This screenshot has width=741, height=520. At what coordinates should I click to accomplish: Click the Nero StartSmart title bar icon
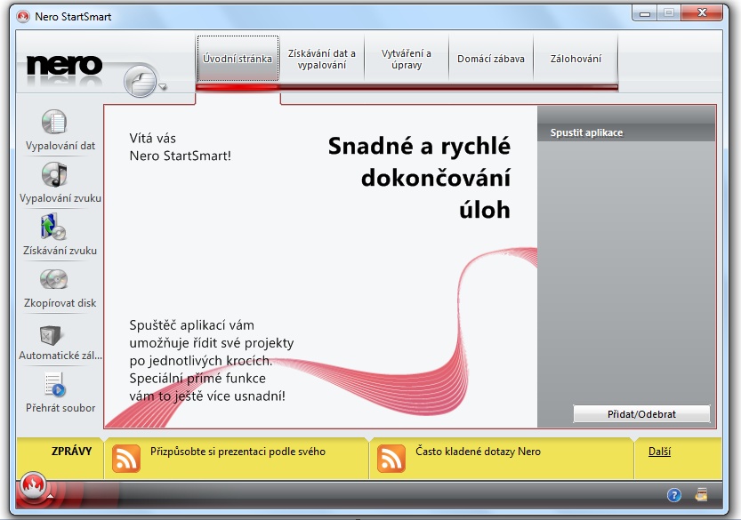tap(23, 17)
